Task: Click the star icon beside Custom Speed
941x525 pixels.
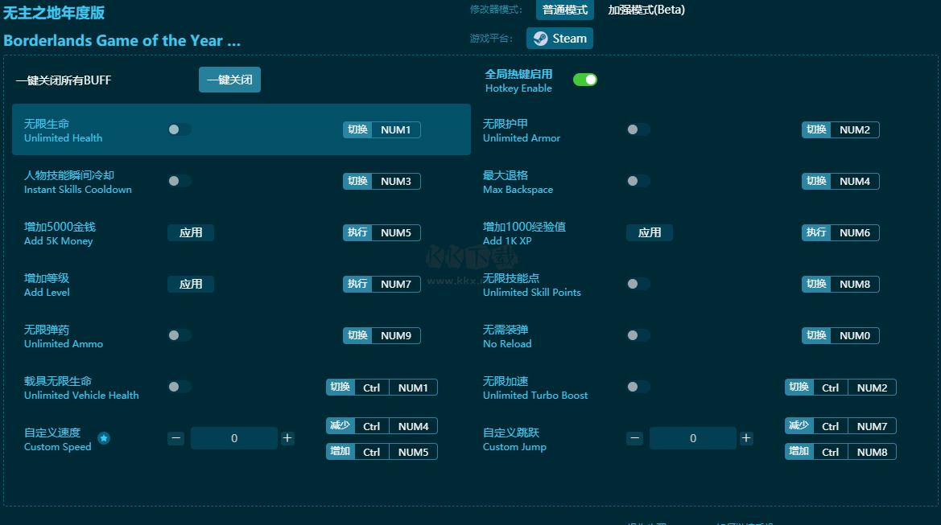Action: 104,438
